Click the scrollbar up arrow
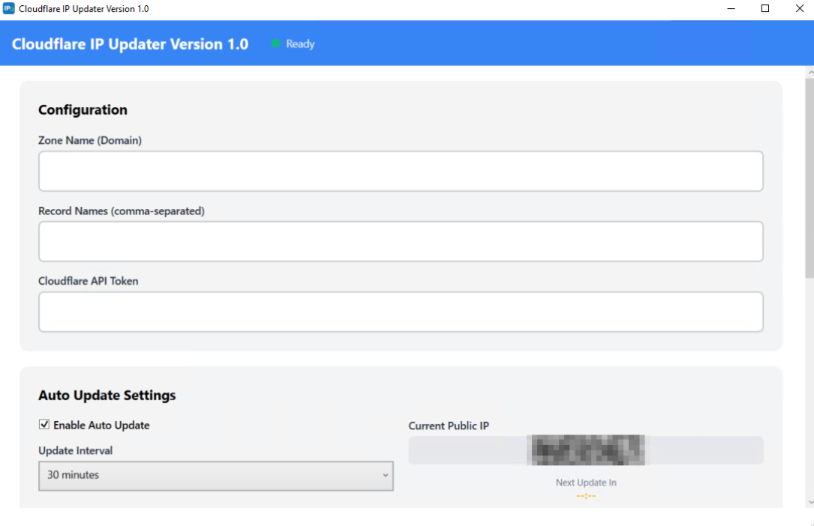 tap(810, 73)
